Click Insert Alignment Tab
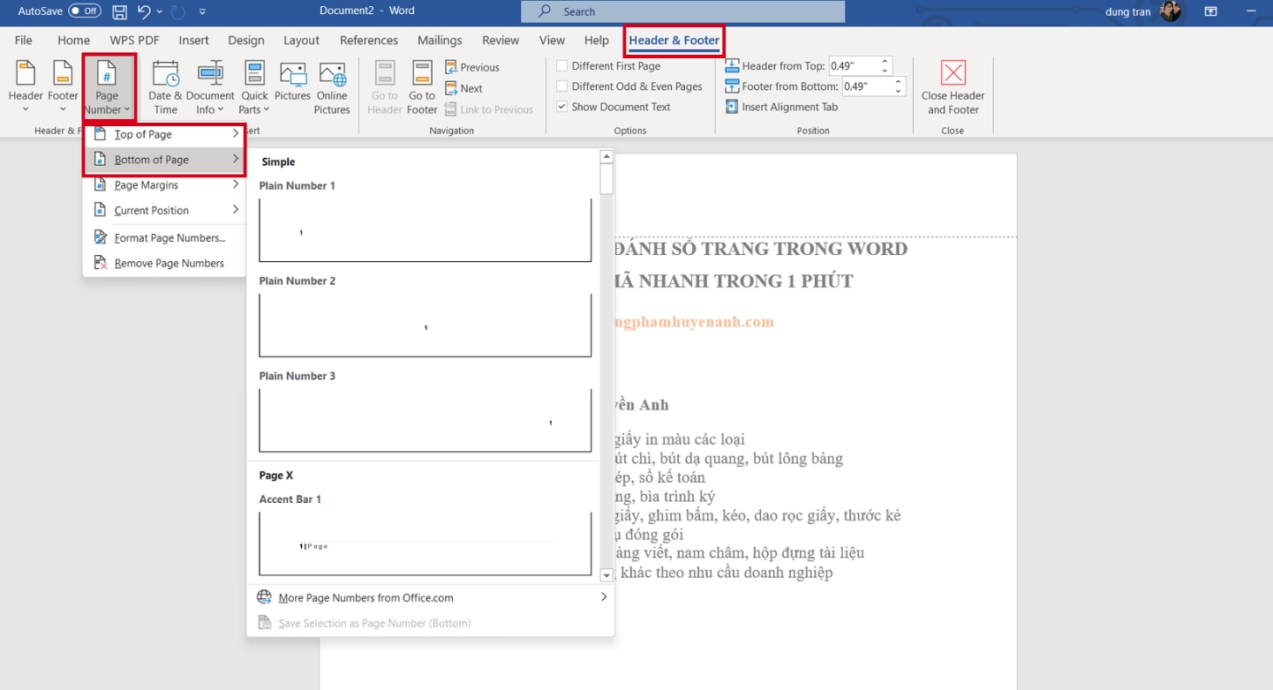The image size is (1273, 690). pyautogui.click(x=781, y=107)
